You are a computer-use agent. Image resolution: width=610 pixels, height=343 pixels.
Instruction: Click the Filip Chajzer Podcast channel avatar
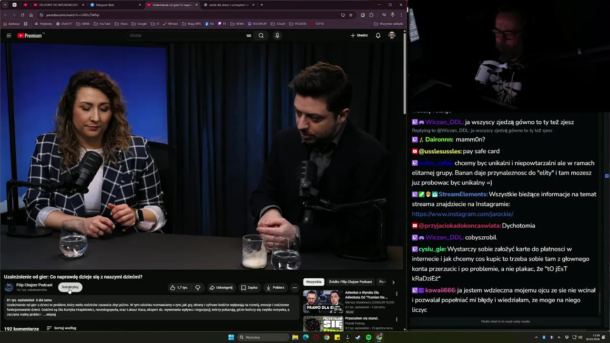(9, 287)
